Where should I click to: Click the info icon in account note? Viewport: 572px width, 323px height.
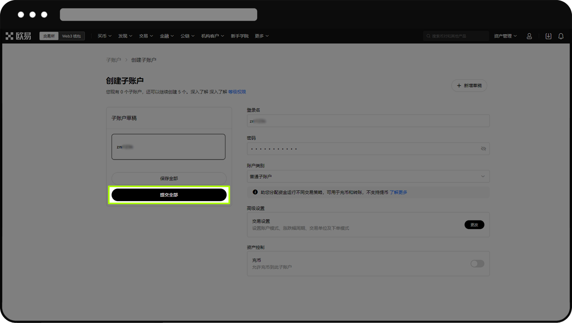point(255,192)
